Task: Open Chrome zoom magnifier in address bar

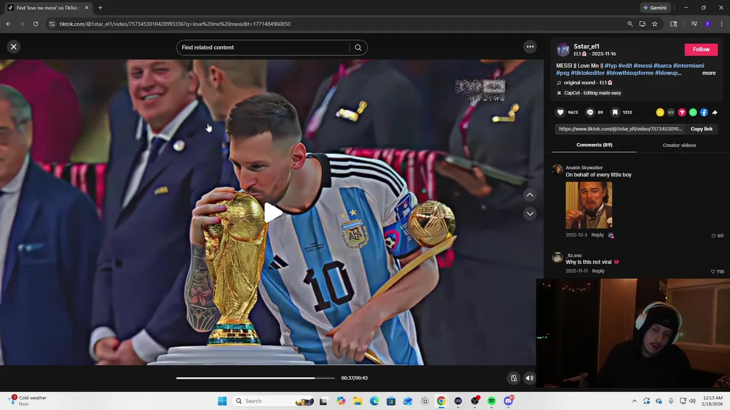Action: [x=630, y=24]
